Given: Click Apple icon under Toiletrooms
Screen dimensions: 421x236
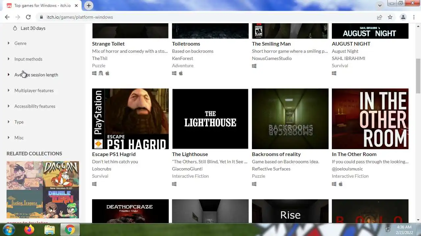Looking at the screenshot, I should click(x=181, y=73).
